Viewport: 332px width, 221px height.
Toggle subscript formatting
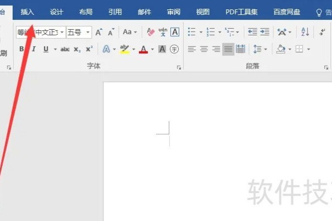click(x=77, y=50)
